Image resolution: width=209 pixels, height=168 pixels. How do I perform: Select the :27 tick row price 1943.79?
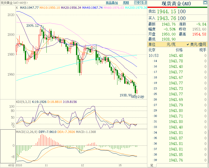[x=176, y=105]
